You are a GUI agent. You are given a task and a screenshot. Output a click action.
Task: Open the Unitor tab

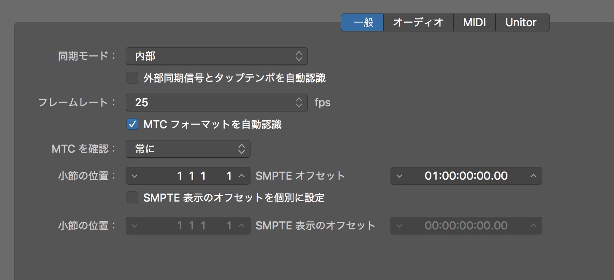point(522,22)
